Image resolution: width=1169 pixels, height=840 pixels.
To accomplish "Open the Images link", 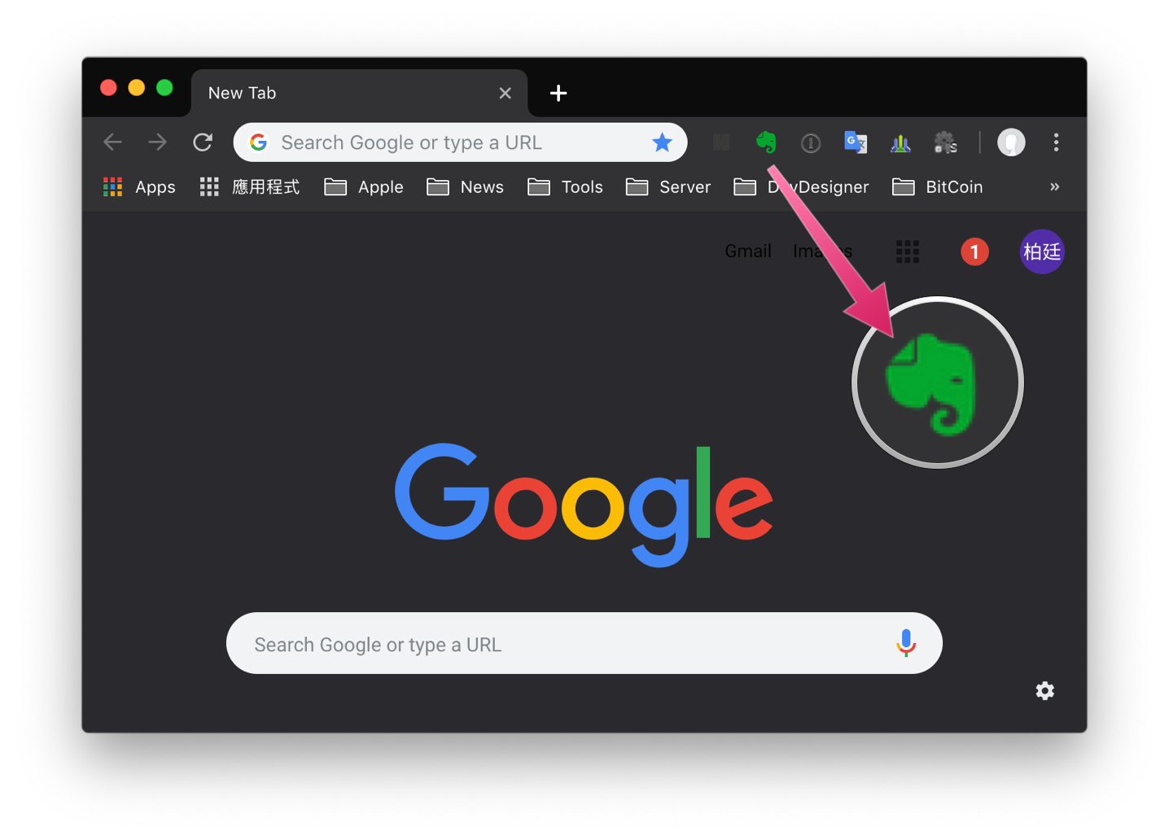I will point(821,251).
